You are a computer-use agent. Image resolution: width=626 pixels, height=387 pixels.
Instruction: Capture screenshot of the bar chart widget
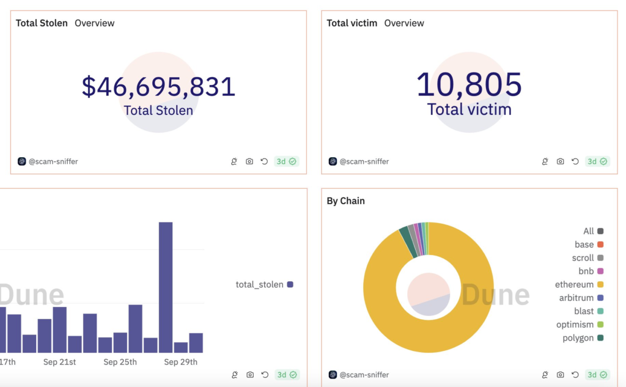[x=249, y=375]
